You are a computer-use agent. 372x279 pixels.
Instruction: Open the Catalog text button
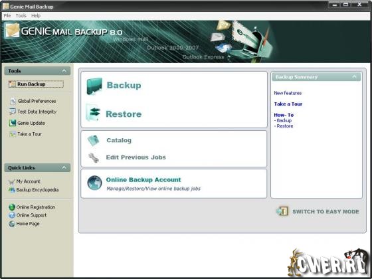119,140
